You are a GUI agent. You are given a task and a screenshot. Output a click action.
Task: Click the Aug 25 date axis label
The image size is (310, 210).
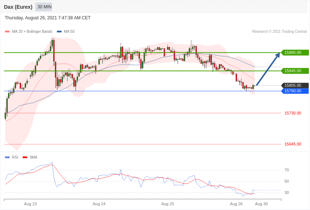(x=168, y=204)
